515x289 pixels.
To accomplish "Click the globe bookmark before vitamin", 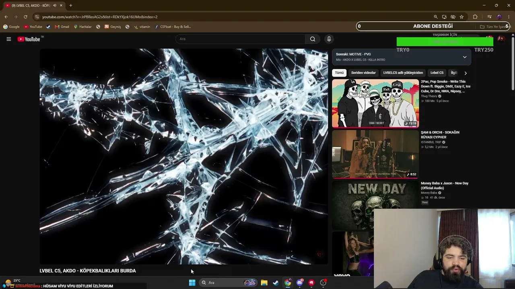I will click(127, 27).
